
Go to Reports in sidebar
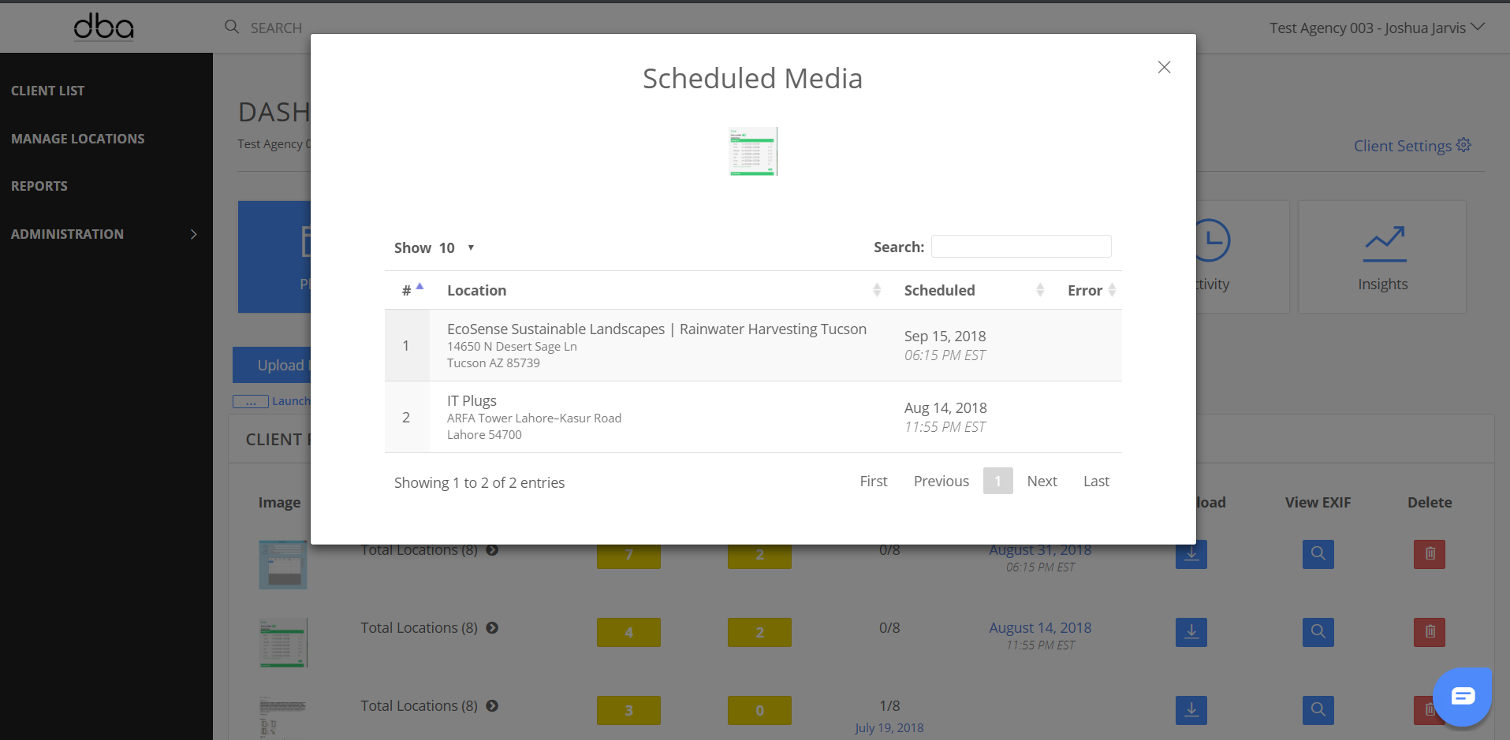click(x=39, y=186)
